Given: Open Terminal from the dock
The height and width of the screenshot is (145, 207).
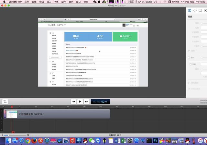Looking at the screenshot, I should [149, 141].
